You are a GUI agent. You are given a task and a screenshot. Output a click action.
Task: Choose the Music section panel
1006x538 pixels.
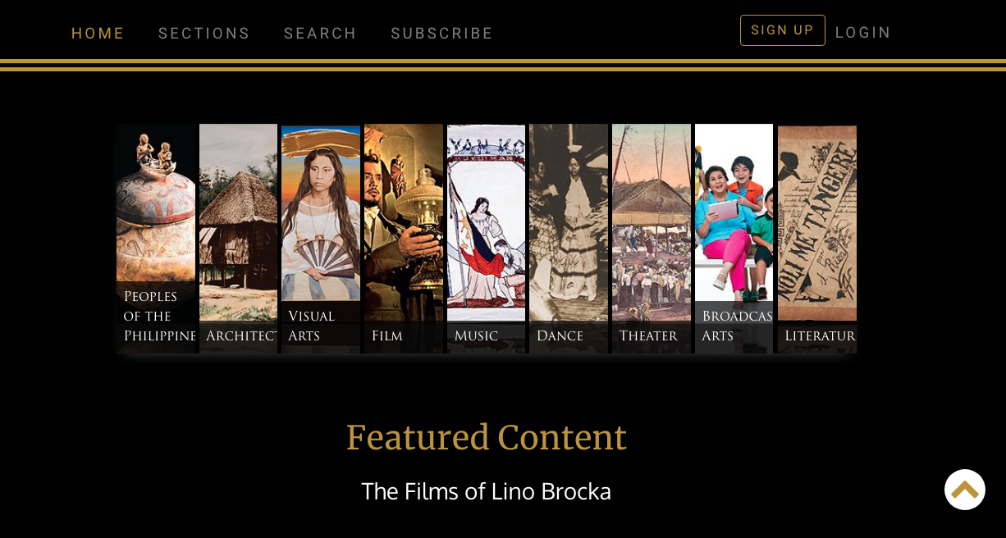tap(486, 239)
